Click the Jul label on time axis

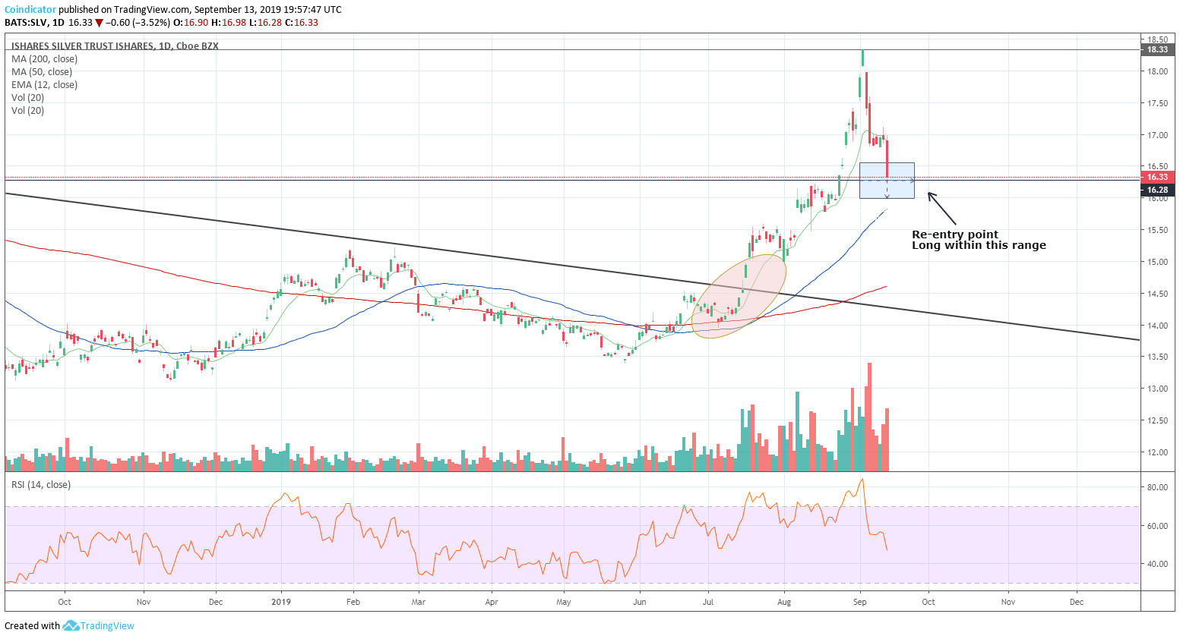tap(707, 602)
